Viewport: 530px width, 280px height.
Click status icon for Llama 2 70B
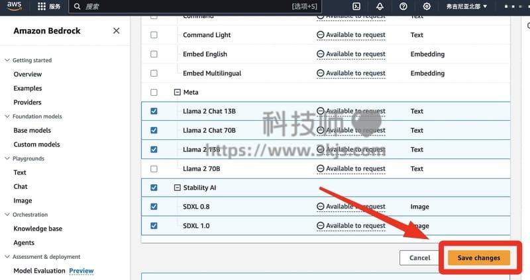[320, 168]
